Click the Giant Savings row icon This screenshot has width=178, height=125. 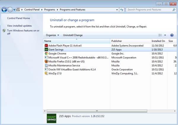[x=46, y=49]
